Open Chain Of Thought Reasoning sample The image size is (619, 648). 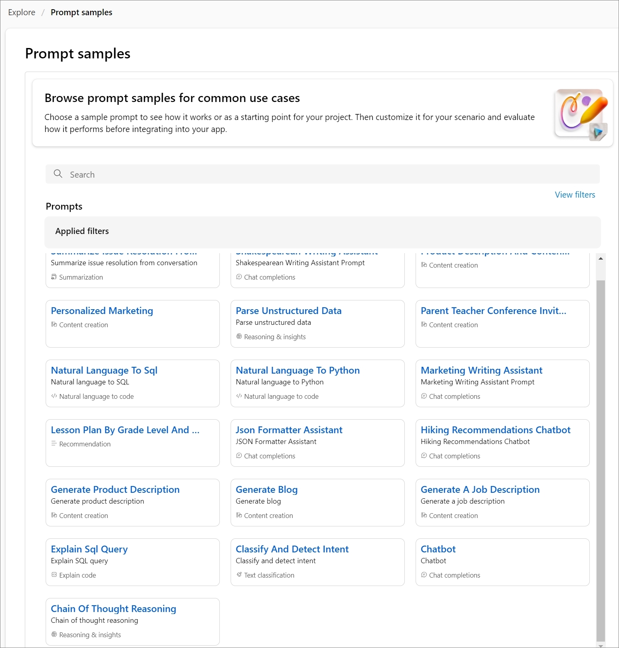point(113,609)
